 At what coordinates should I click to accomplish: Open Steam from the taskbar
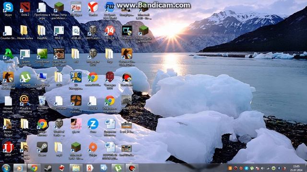tap(48, 168)
